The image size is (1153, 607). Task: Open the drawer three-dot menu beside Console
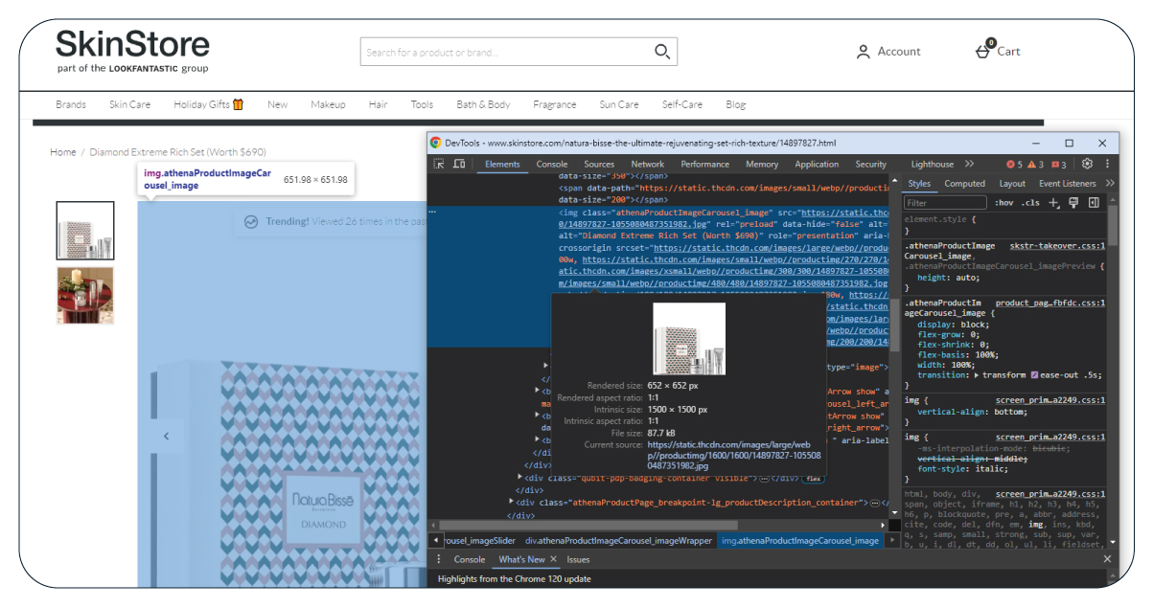(x=439, y=559)
